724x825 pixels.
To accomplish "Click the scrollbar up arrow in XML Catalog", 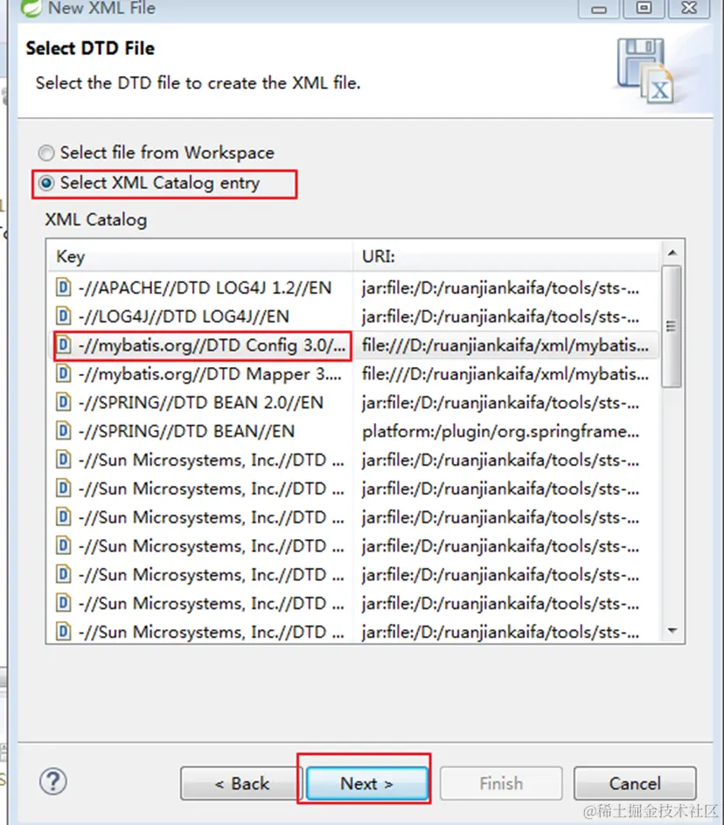I will (672, 253).
